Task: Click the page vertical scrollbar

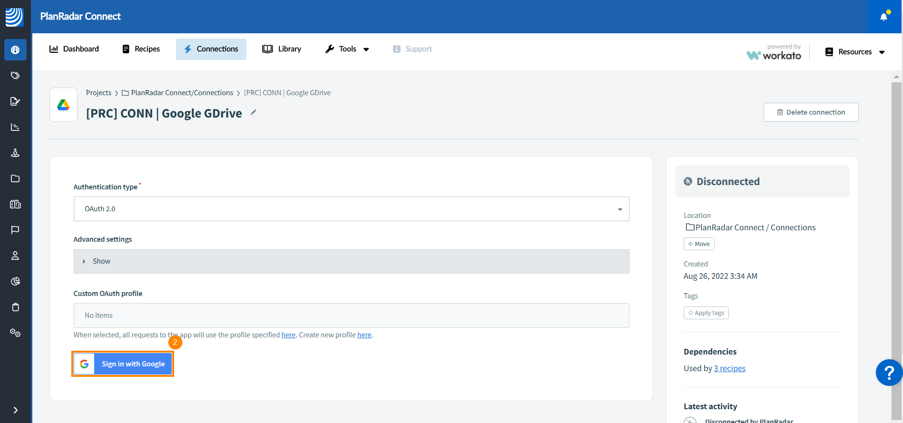Action: 896,251
